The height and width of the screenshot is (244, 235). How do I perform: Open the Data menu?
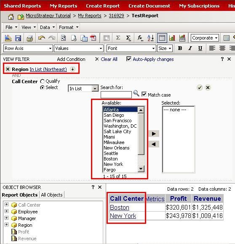47,27
